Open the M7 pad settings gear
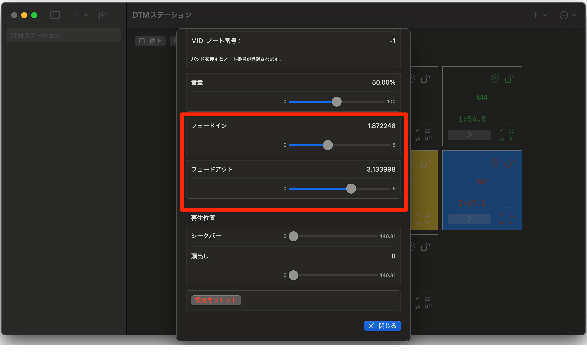587x355 pixels. (x=495, y=163)
